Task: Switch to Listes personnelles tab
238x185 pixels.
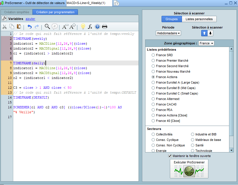Action: pyautogui.click(x=199, y=19)
